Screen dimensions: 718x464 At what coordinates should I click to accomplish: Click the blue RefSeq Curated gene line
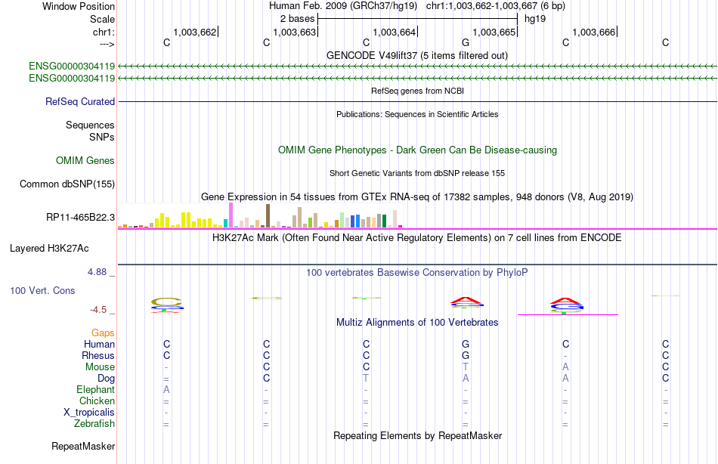(x=418, y=102)
